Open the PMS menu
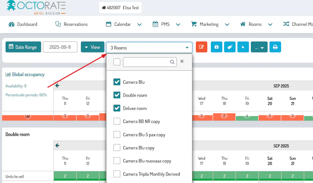313x183 pixels. coord(165,24)
